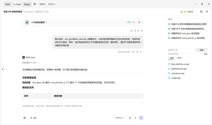Image resolution: width=212 pixels, height=125 pixels.
Task: Jump to the active dark conversation marker dot
Action: (x=3, y=69)
